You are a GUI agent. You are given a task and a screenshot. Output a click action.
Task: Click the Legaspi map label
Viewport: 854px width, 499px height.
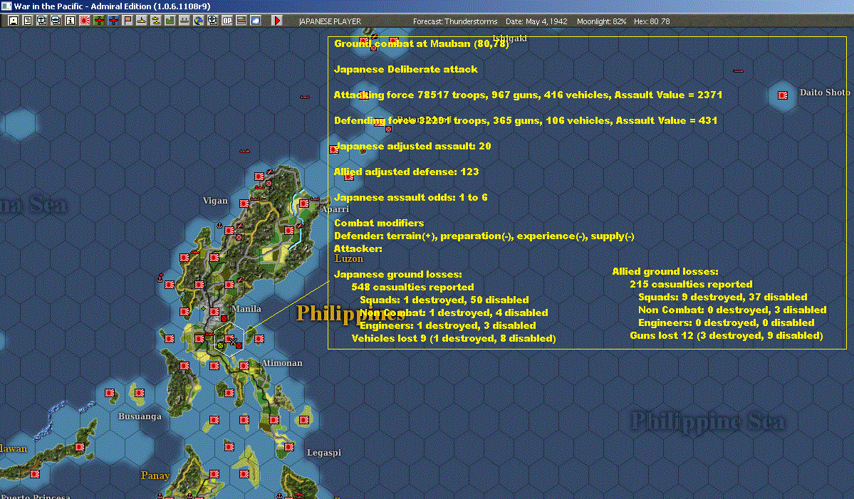(324, 453)
